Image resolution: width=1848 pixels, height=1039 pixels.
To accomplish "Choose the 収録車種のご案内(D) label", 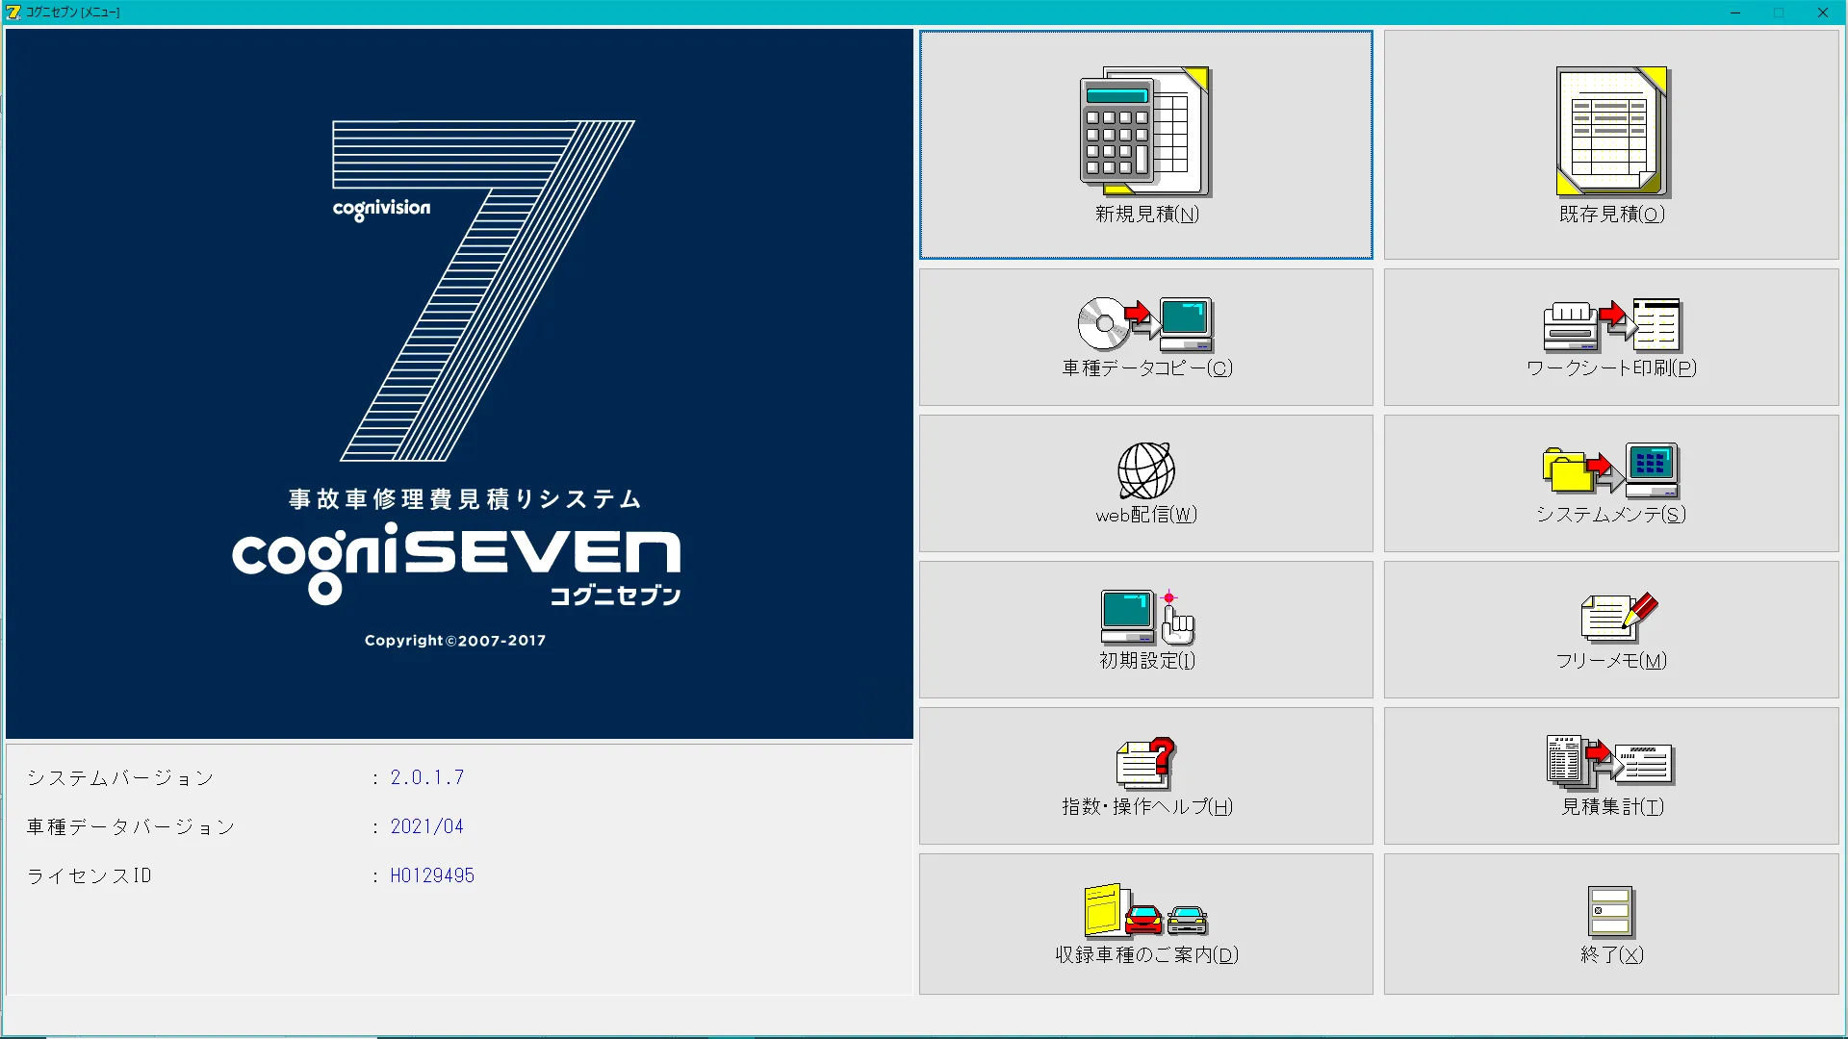I will coord(1146,954).
